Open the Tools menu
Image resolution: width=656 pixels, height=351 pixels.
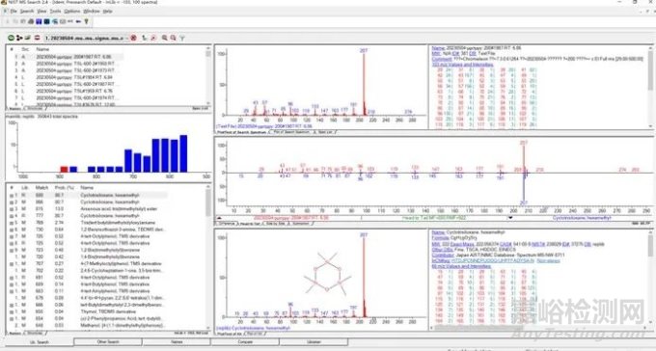click(55, 12)
